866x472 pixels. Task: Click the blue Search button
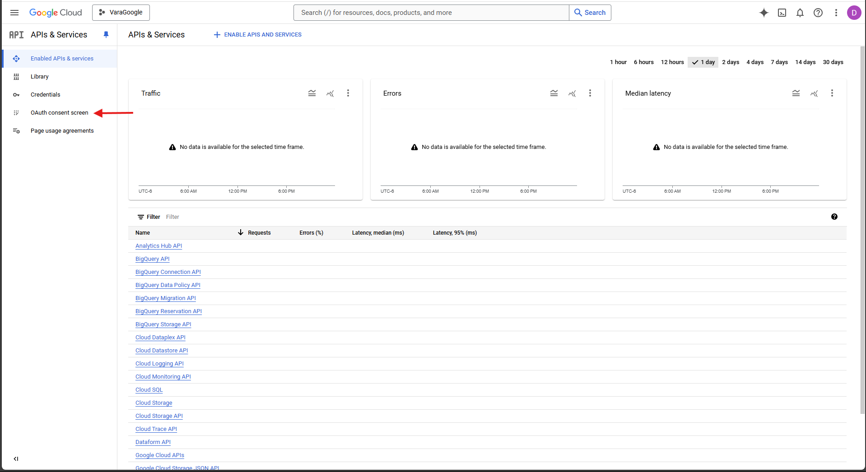[x=590, y=13]
